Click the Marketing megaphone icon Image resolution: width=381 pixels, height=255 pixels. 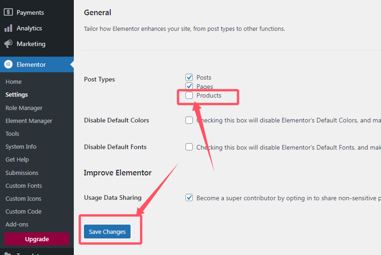[8, 44]
